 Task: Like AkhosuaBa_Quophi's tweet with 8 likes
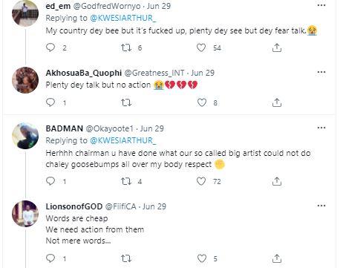click(x=202, y=102)
